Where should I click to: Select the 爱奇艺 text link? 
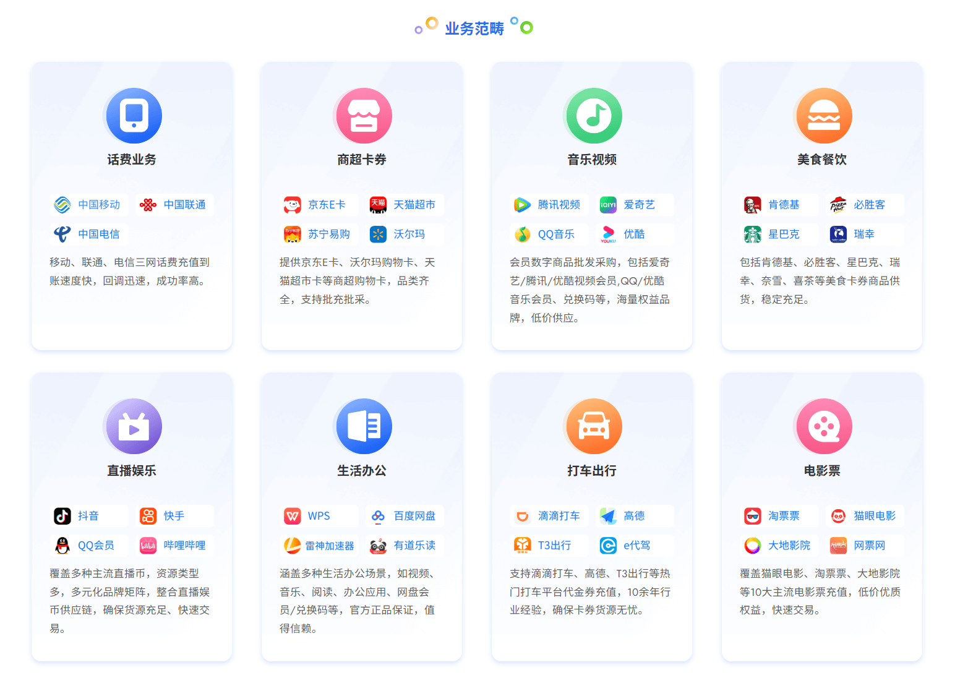click(x=639, y=205)
